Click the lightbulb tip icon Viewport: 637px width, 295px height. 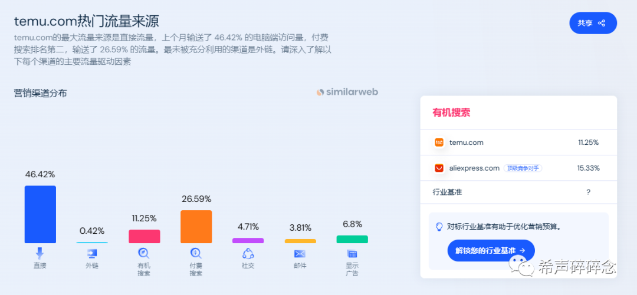439,226
